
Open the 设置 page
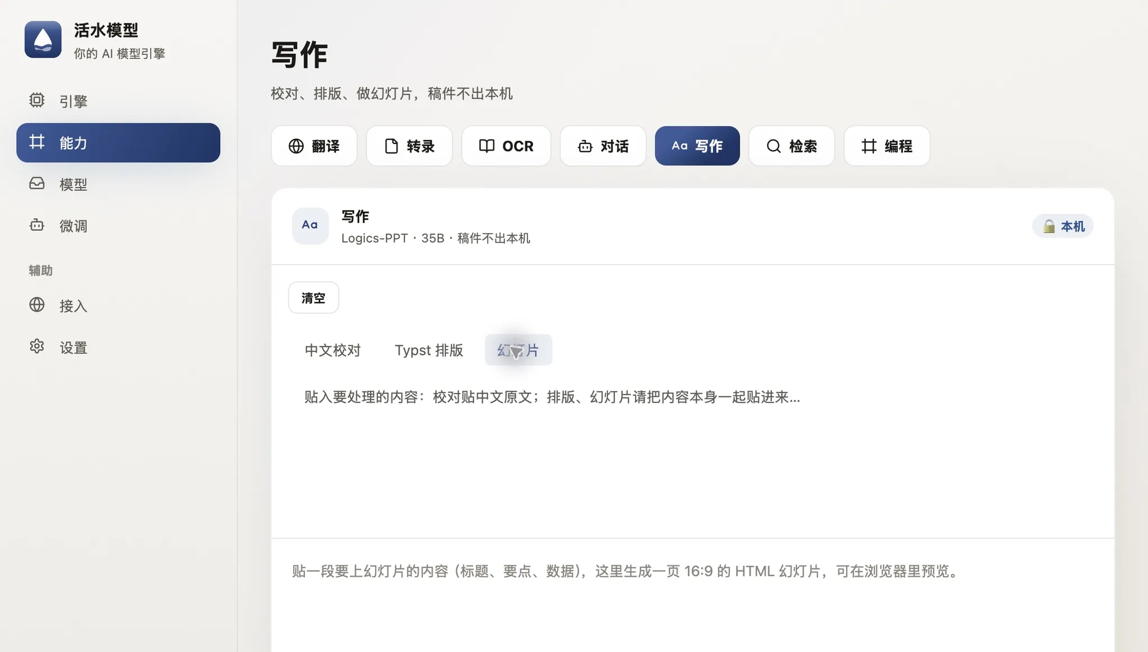point(118,347)
